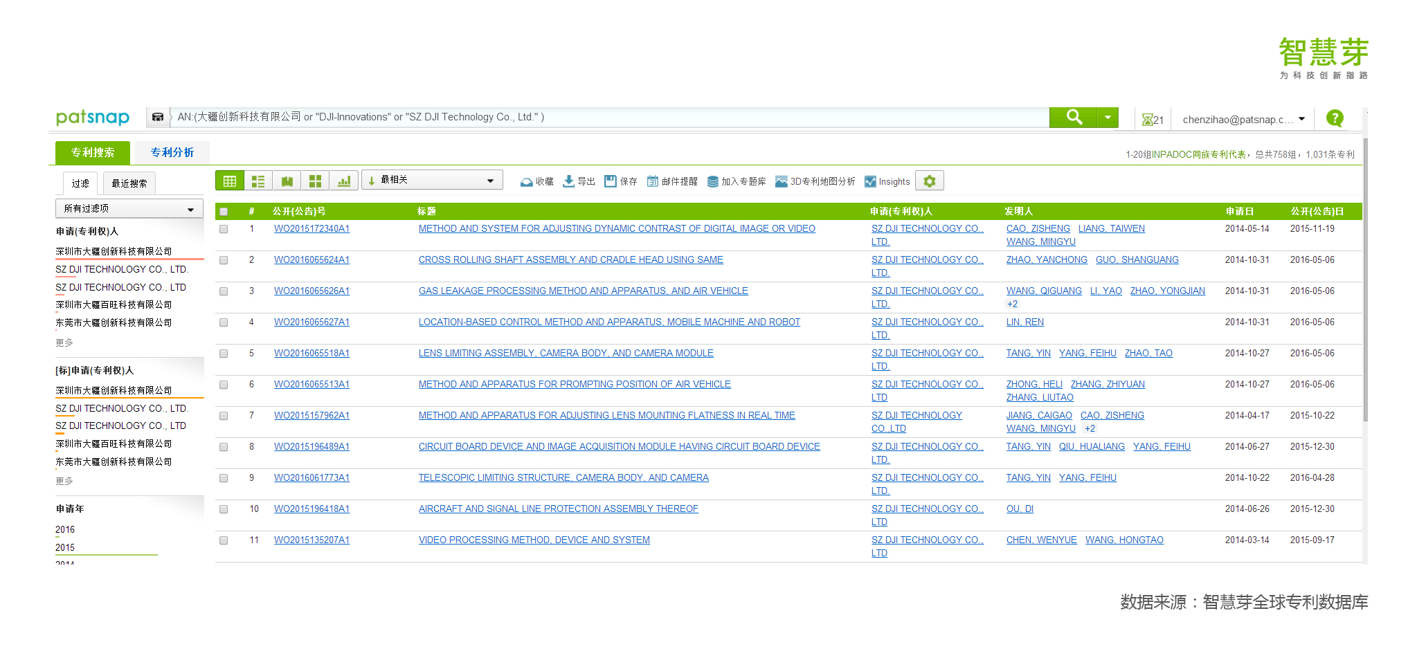Switch to list view layout
This screenshot has height=649, width=1417.
[258, 181]
